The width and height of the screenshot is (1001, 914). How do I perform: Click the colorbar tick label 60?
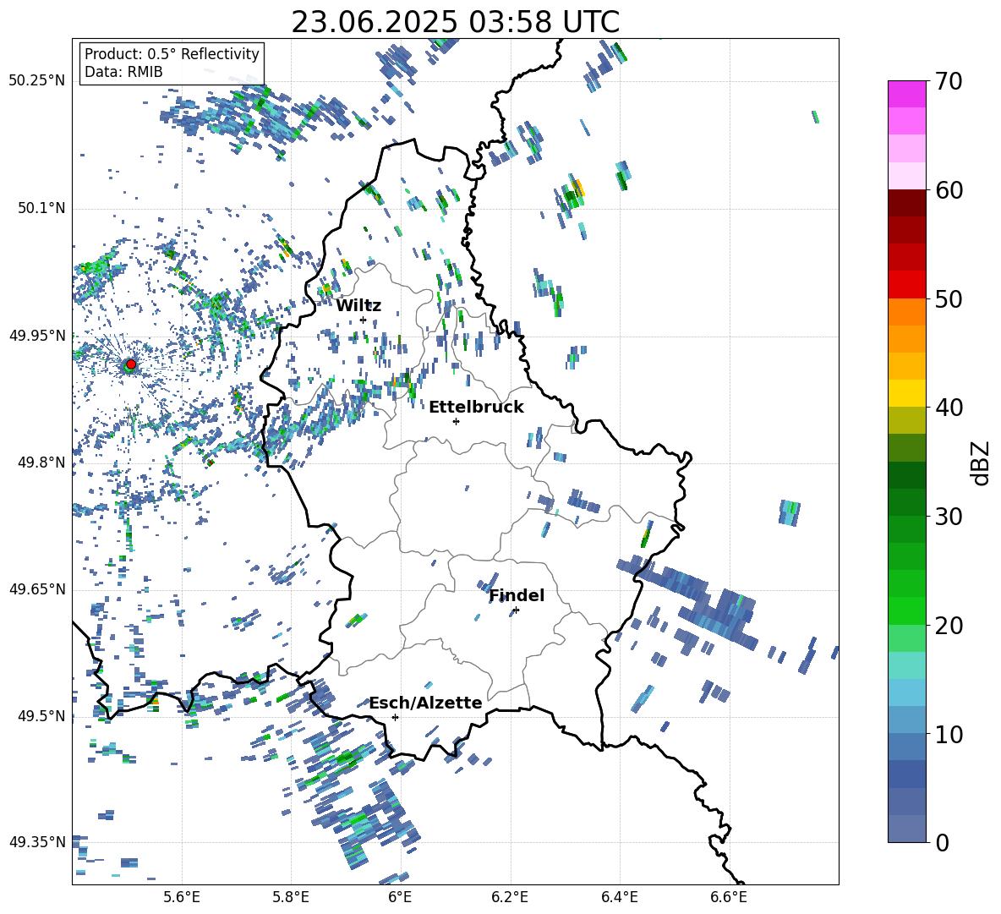949,190
